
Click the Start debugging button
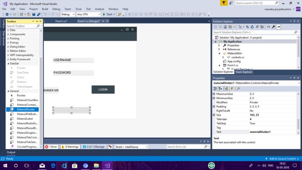(x=109, y=14)
